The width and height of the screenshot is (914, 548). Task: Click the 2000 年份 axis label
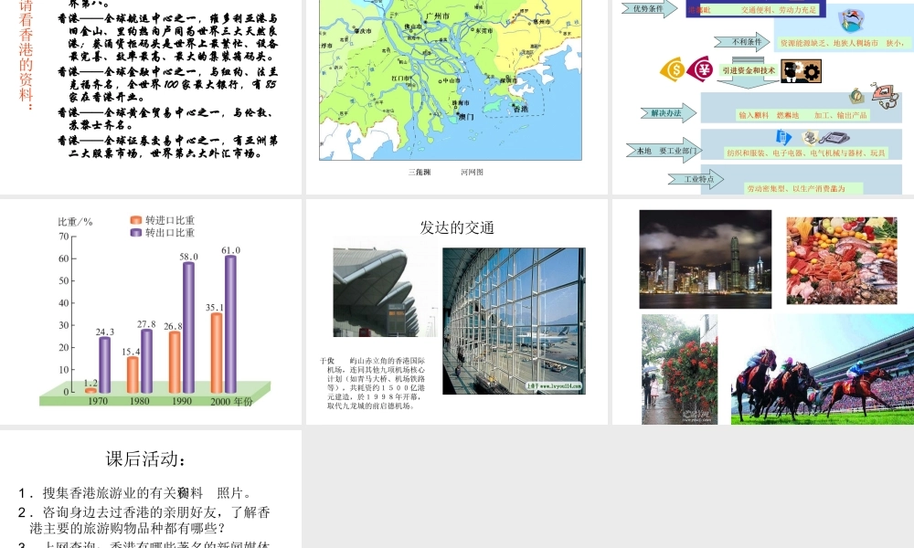coord(231,401)
